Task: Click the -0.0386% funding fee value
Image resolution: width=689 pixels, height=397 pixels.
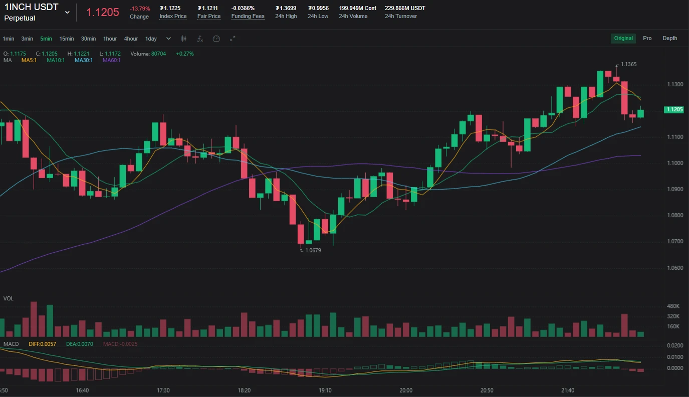Action: [243, 9]
